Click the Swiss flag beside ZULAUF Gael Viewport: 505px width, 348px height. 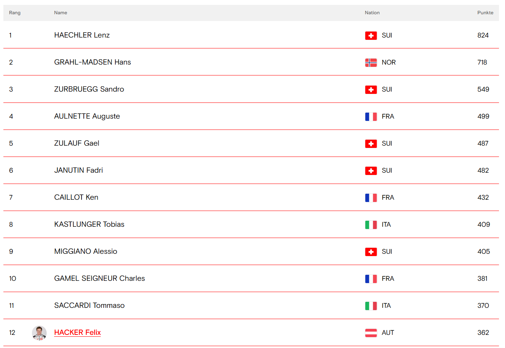371,144
